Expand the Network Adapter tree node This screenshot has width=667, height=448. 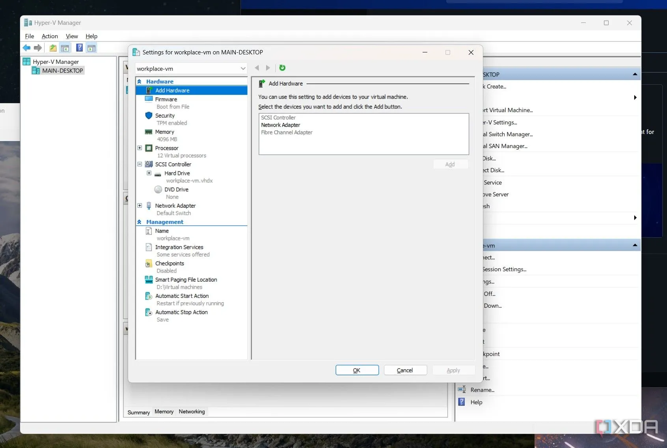tap(139, 205)
